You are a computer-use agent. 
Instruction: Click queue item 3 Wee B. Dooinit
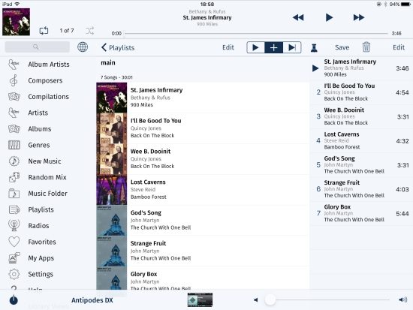(361, 116)
